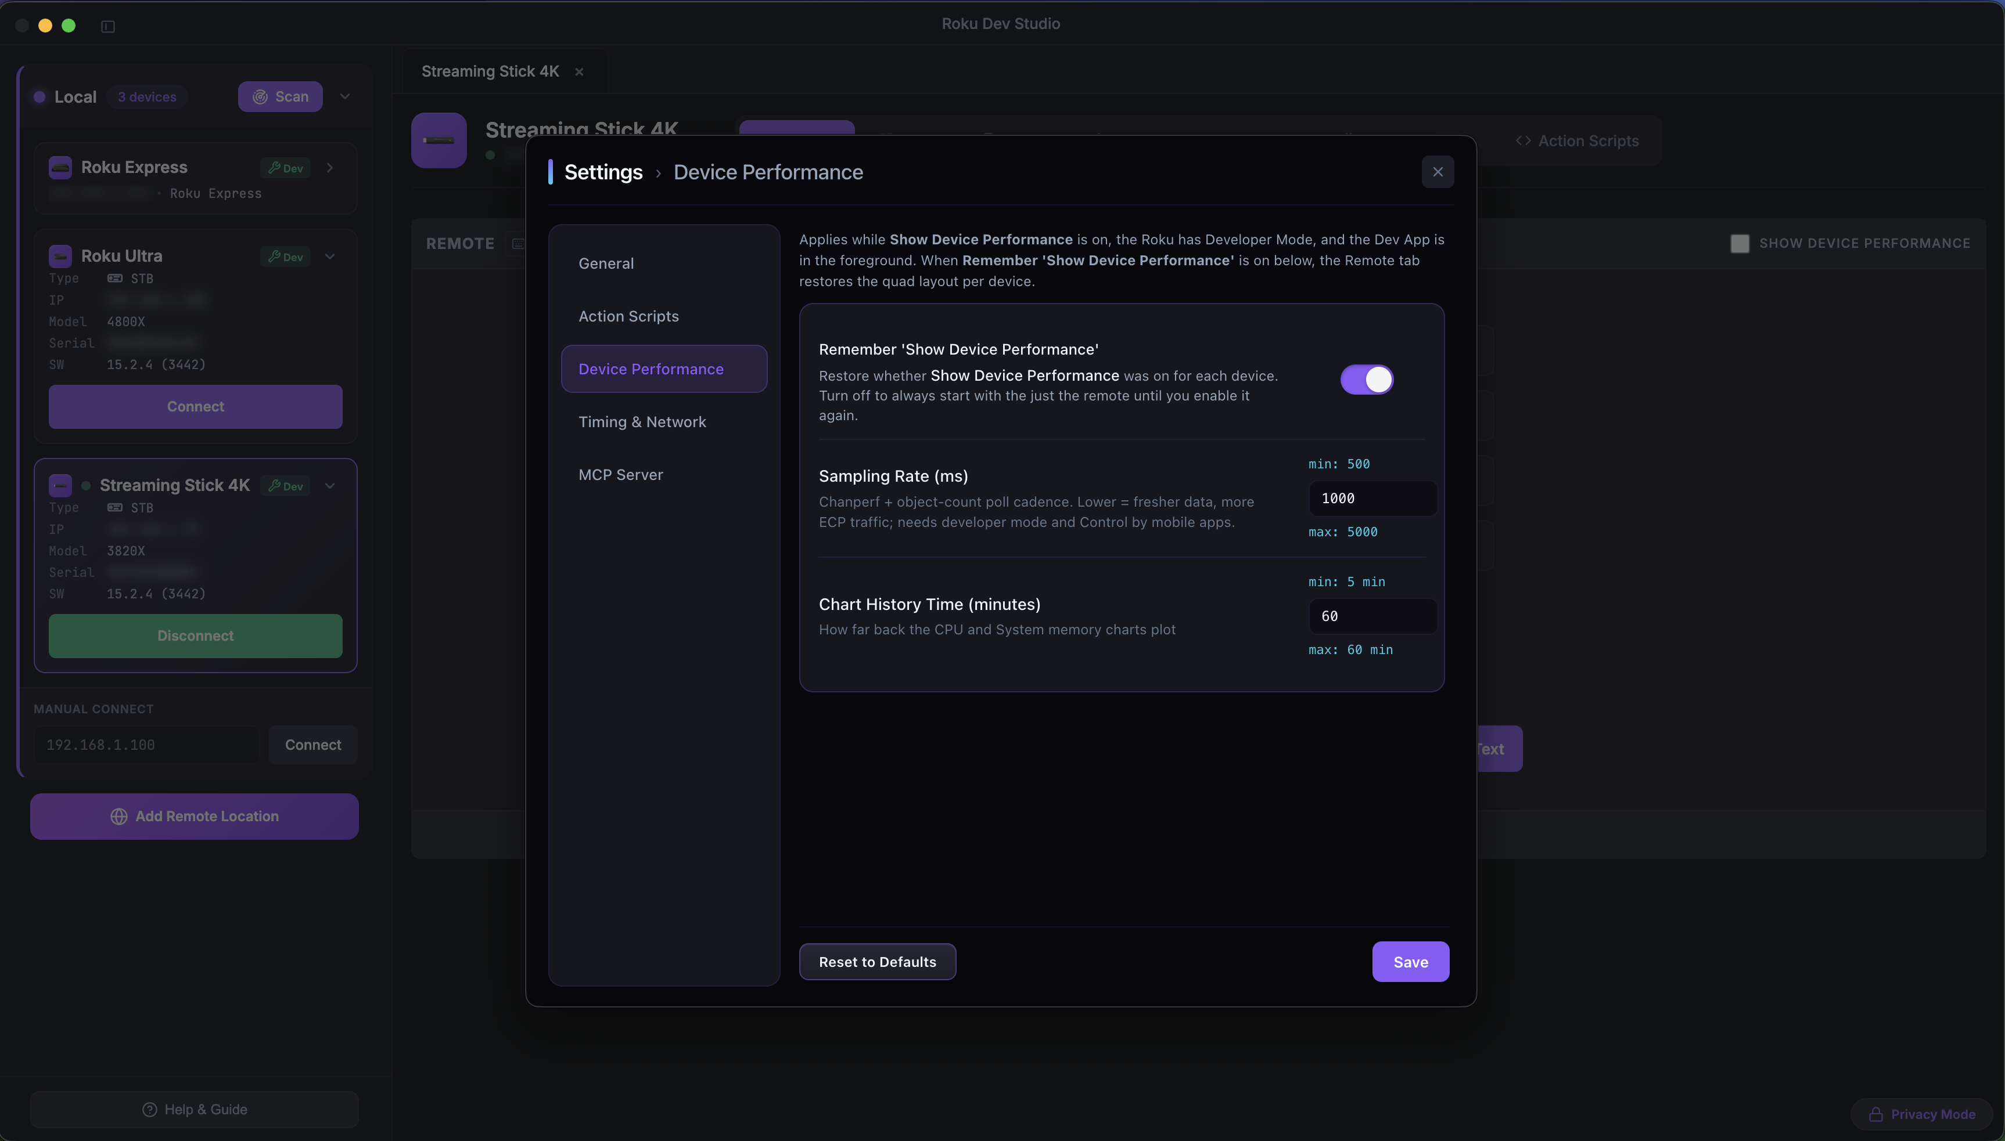Viewport: 2005px width, 1141px height.
Task: Click the Roku Ultra SW version 15.2.4 (3442)
Action: (x=156, y=364)
